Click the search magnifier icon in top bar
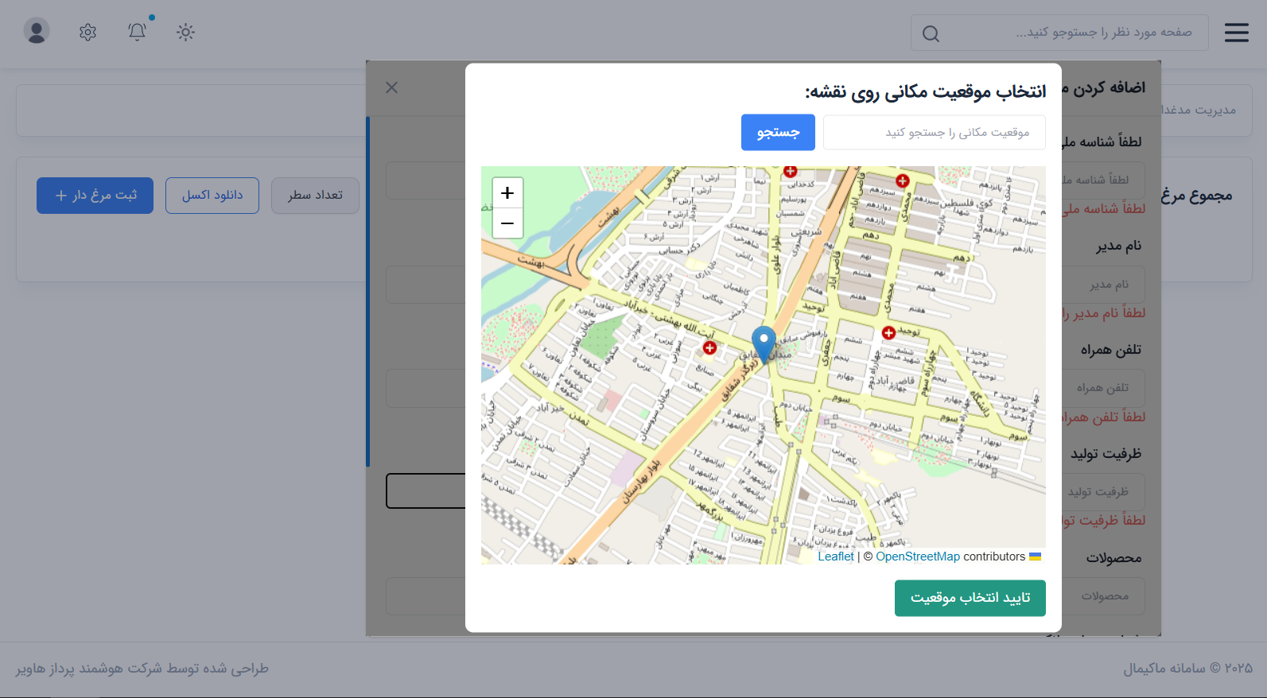The height and width of the screenshot is (698, 1267). (x=931, y=33)
